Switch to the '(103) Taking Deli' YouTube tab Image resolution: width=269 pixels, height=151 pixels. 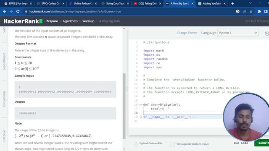(x=148, y=3)
